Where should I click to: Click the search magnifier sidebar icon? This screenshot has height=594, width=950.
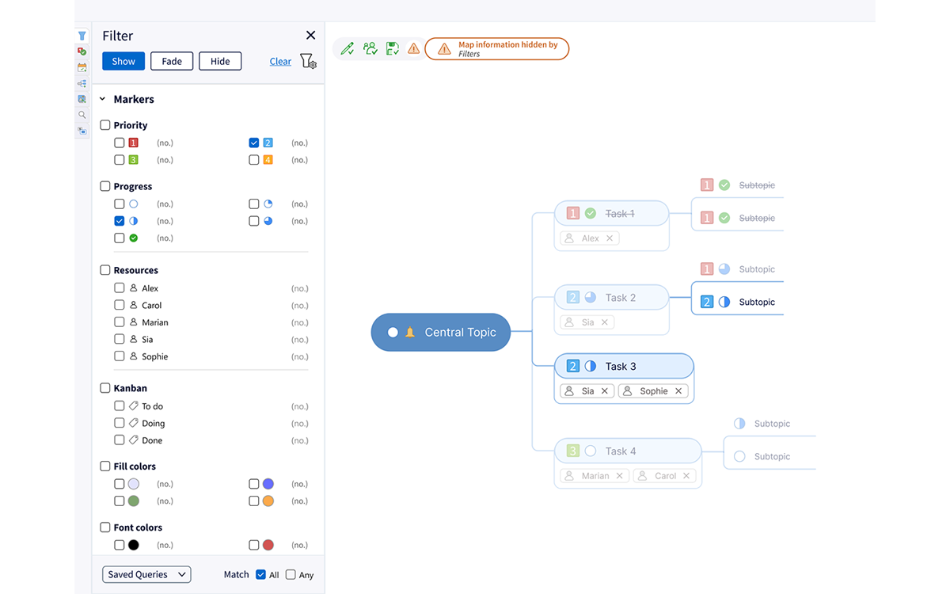[82, 115]
